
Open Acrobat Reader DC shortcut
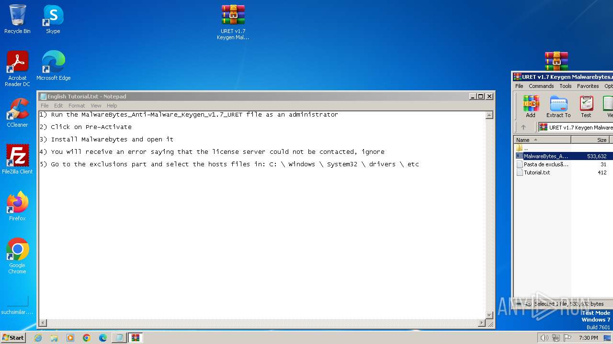point(17,69)
